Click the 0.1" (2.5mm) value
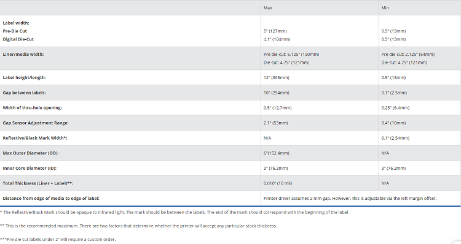 point(394,93)
